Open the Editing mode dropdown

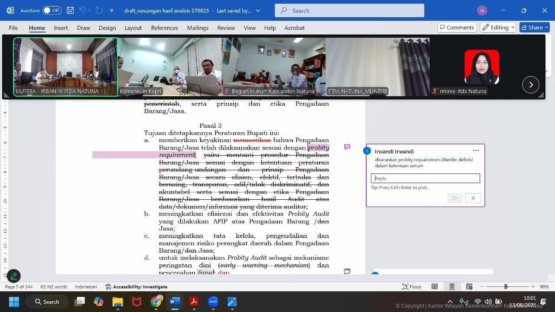coord(498,27)
